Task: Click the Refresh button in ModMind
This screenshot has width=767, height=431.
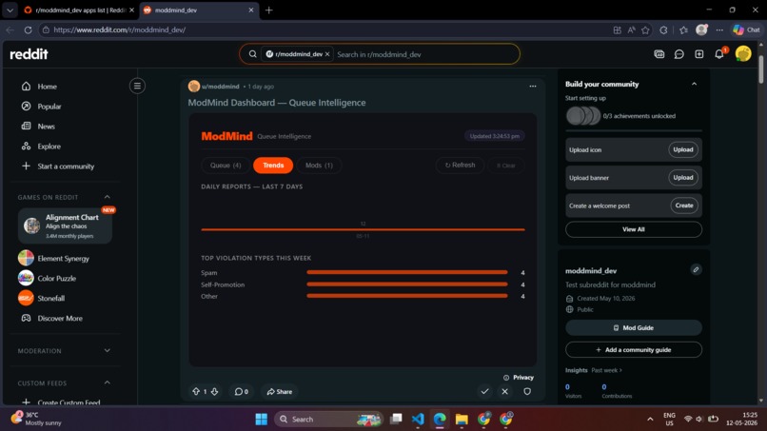Action: 460,166
